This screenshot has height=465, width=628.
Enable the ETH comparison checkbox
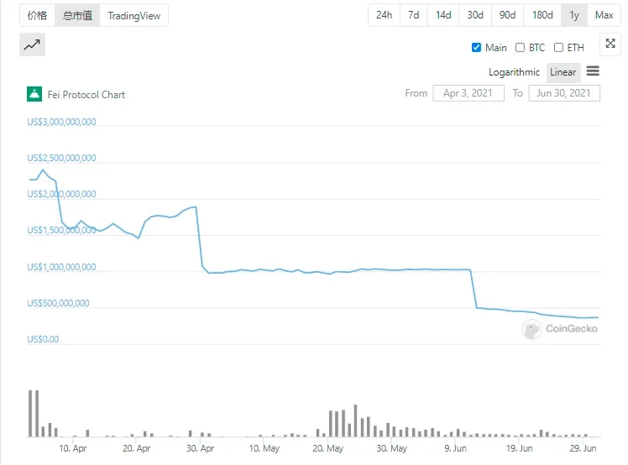[x=558, y=48]
